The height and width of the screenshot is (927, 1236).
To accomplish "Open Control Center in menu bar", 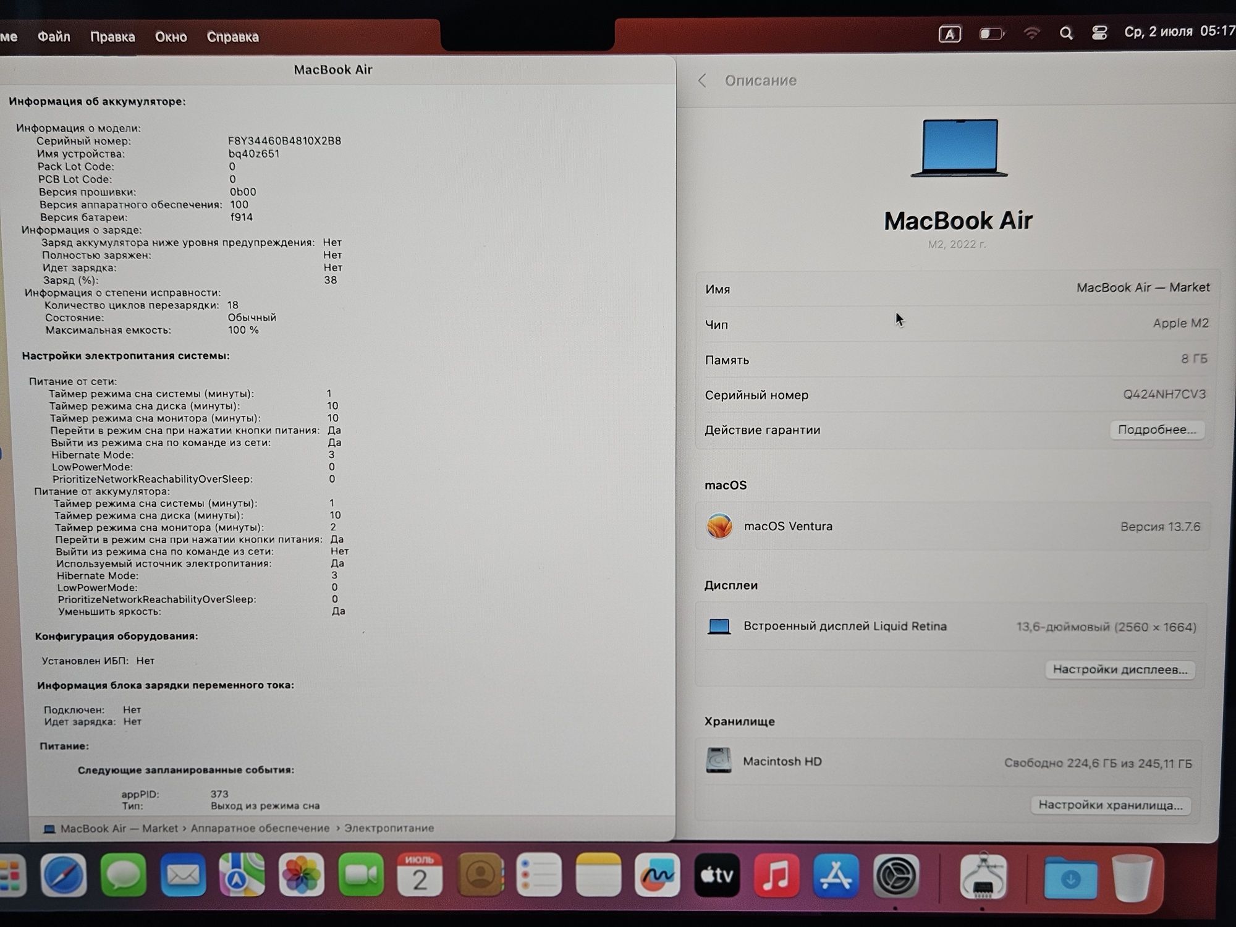I will (1099, 33).
